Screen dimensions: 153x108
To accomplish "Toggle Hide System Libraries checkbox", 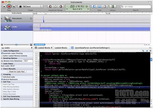I will tap(2, 89).
